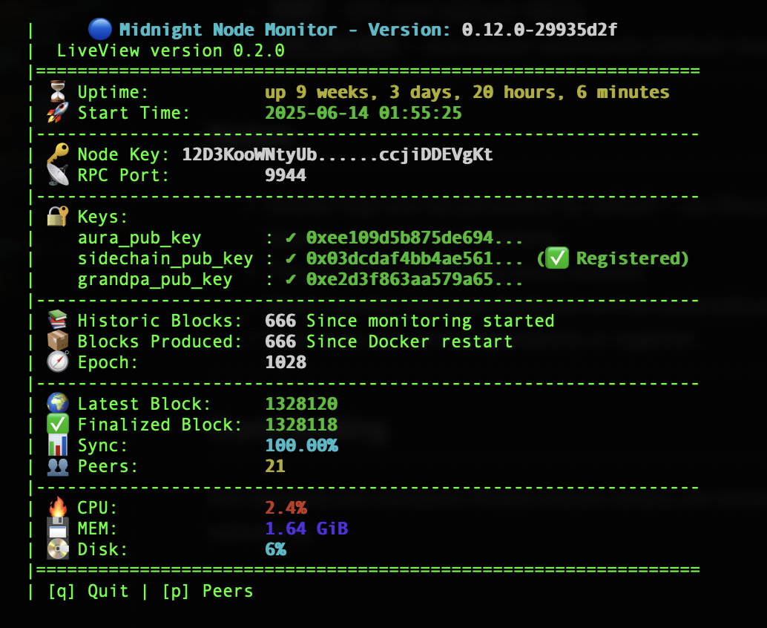Click the green checkmark next to Registered
Screen dimensions: 767x628
pos(557,258)
